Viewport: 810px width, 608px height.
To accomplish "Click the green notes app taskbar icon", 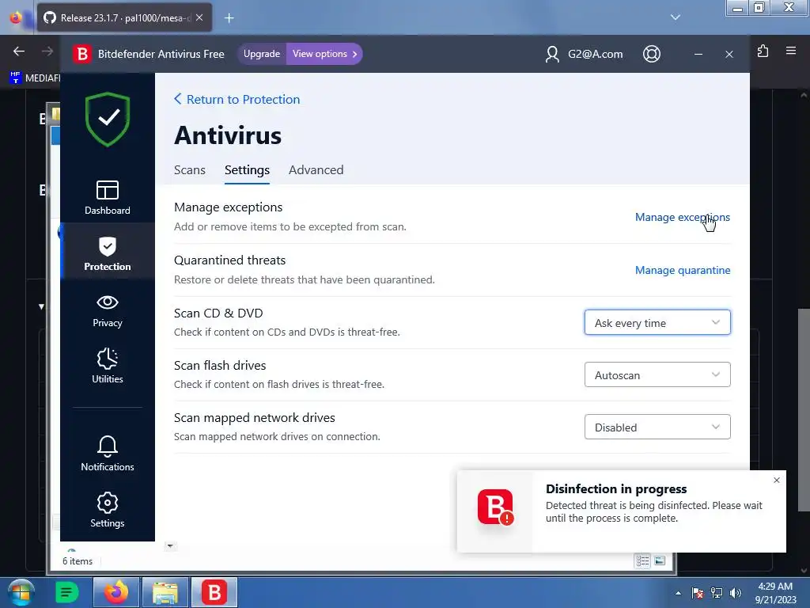I will 66,592.
